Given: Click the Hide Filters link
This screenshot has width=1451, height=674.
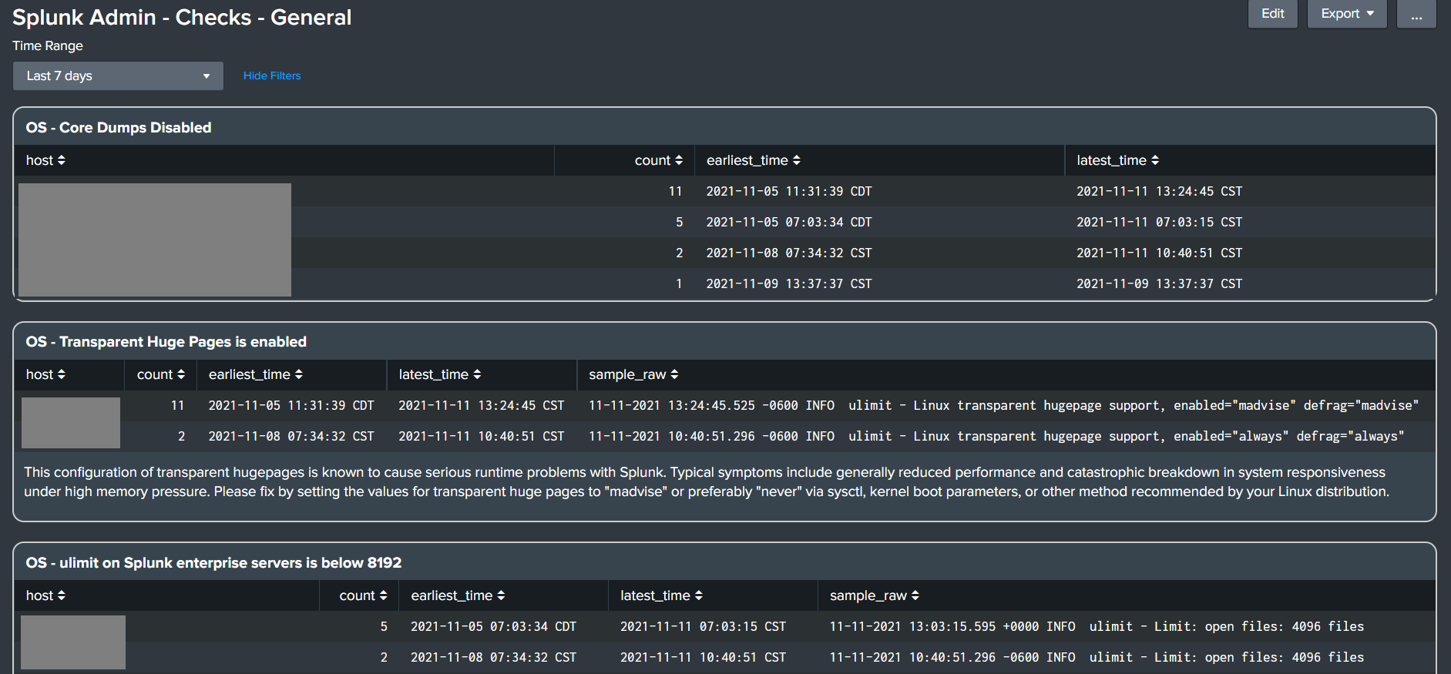Looking at the screenshot, I should click(x=272, y=75).
